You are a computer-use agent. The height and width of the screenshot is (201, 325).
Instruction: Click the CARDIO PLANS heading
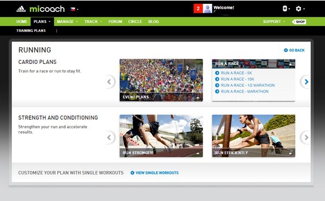37,62
